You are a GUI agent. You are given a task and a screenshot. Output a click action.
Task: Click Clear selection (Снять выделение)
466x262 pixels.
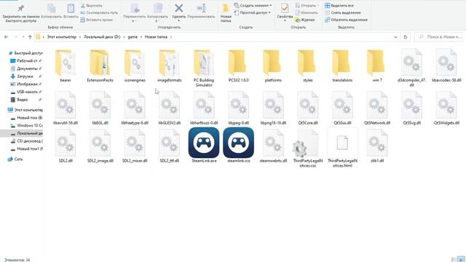343,13
